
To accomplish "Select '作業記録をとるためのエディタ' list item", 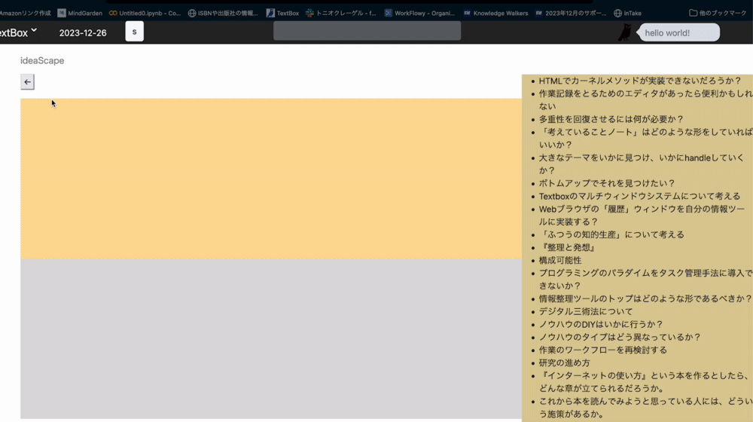I will click(645, 100).
